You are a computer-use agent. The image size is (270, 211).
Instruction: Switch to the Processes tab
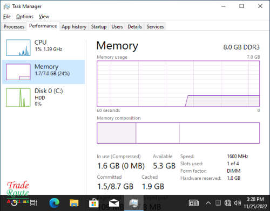[x=14, y=26]
